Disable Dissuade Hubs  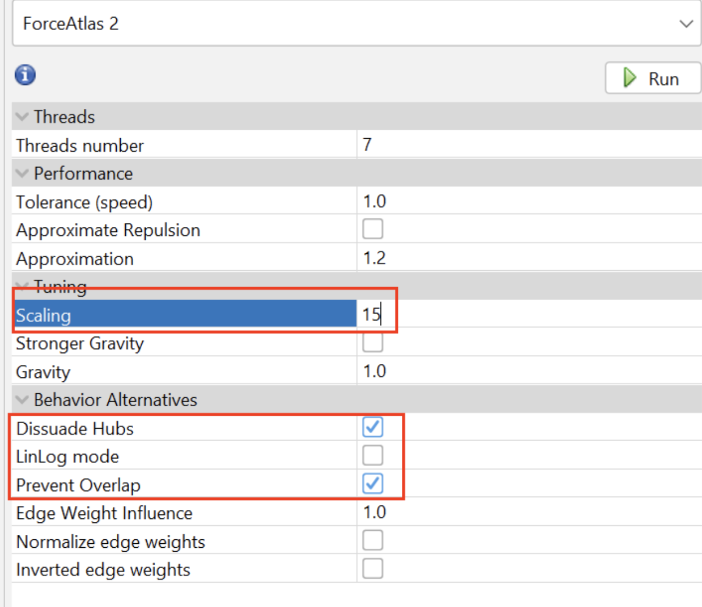click(x=373, y=427)
